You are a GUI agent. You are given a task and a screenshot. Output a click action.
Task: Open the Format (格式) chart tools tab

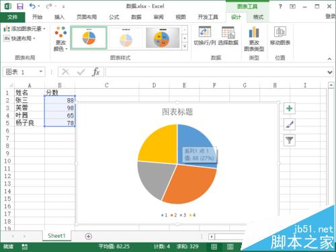pos(258,17)
